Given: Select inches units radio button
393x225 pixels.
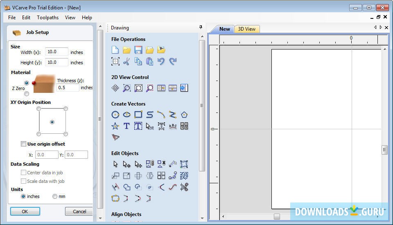Looking at the screenshot, I should click(x=23, y=196).
